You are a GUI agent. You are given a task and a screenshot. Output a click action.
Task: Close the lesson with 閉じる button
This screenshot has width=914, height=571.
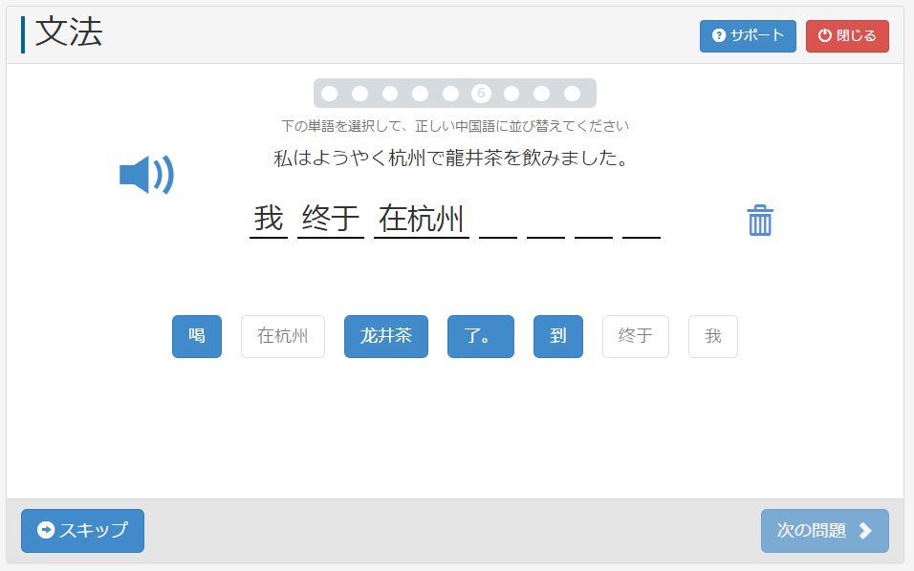(x=847, y=36)
